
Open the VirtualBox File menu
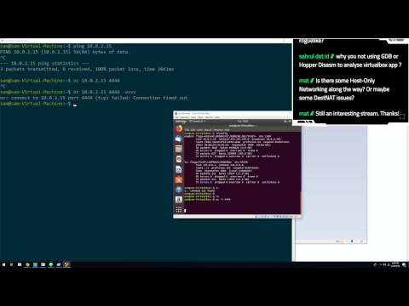point(176,117)
